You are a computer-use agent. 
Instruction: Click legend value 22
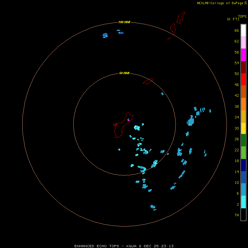(x=237, y=150)
